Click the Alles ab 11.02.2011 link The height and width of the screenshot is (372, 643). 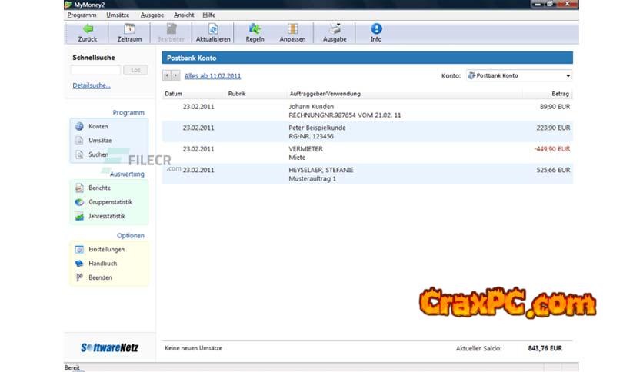[x=213, y=76]
